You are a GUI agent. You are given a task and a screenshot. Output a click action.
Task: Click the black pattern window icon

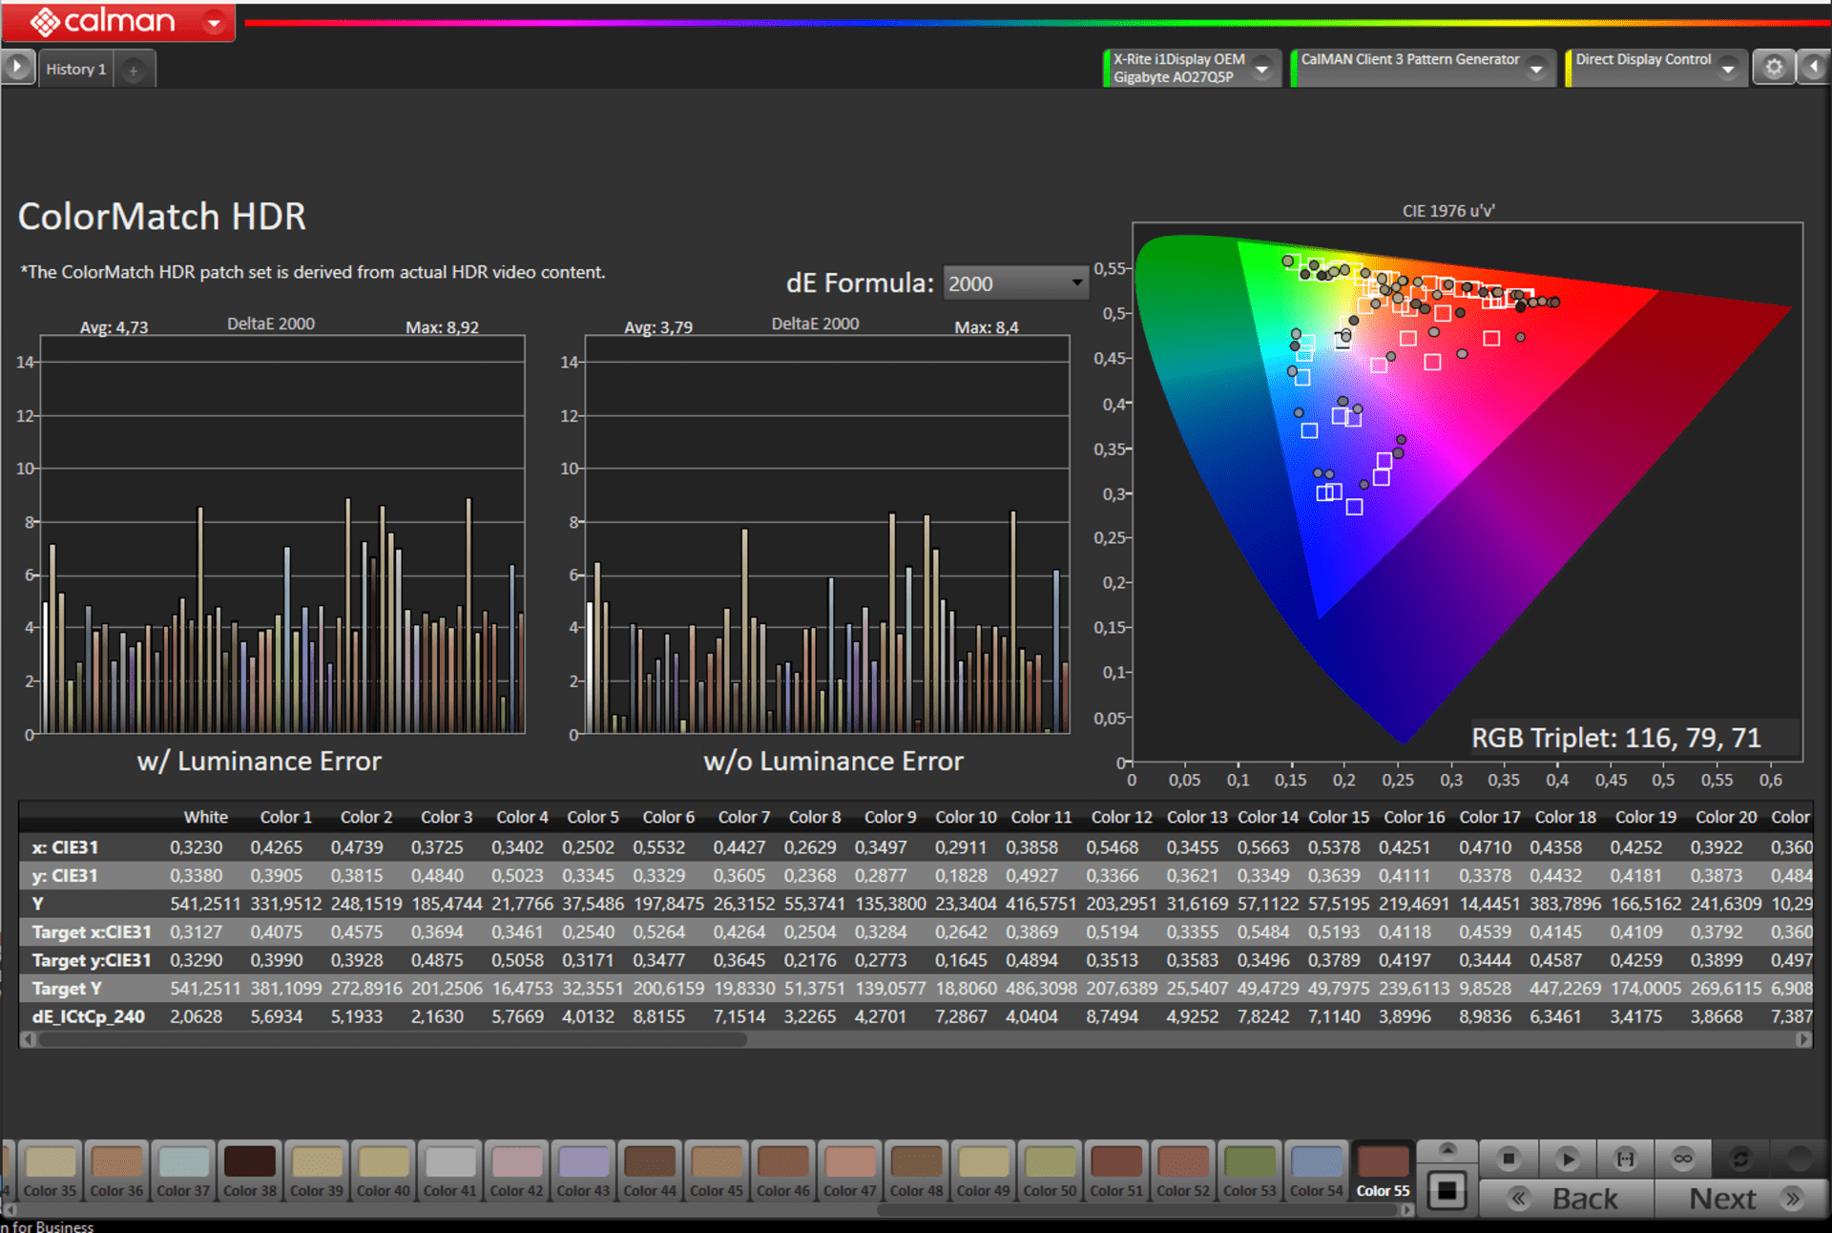[1447, 1190]
